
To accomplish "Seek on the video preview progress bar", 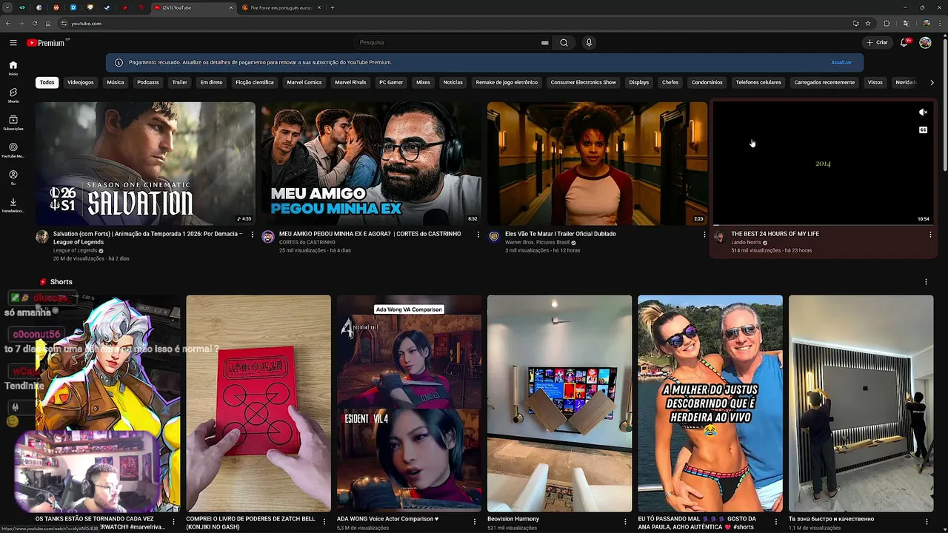I will [823, 225].
